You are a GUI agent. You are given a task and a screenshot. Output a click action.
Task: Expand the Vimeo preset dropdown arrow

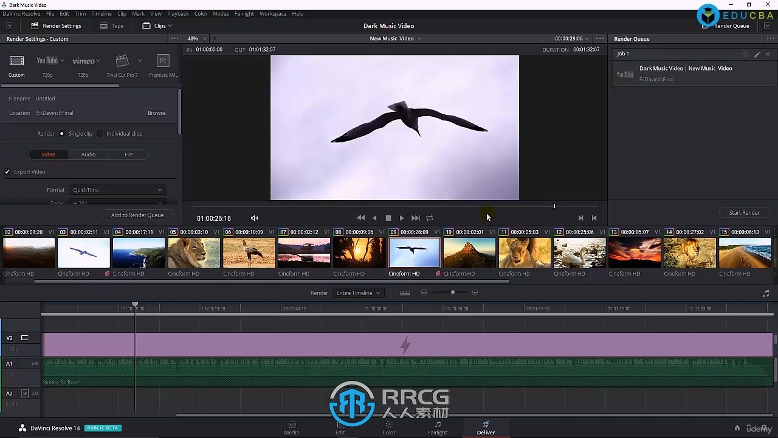[98, 61]
